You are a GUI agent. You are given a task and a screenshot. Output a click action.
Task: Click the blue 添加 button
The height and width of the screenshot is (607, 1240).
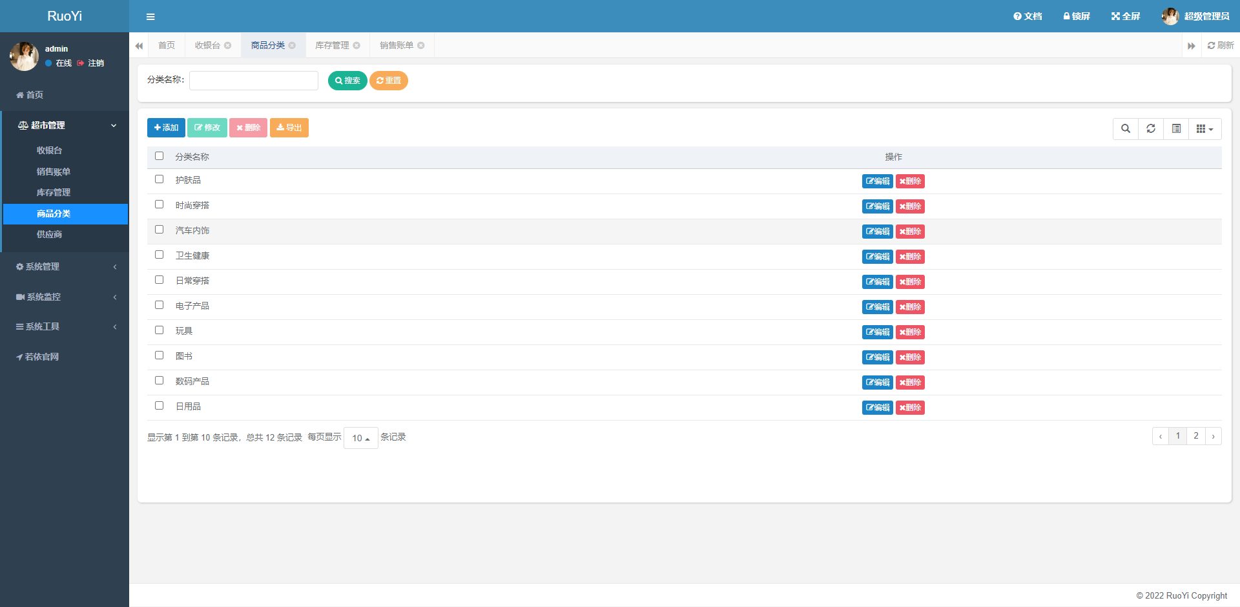click(166, 128)
